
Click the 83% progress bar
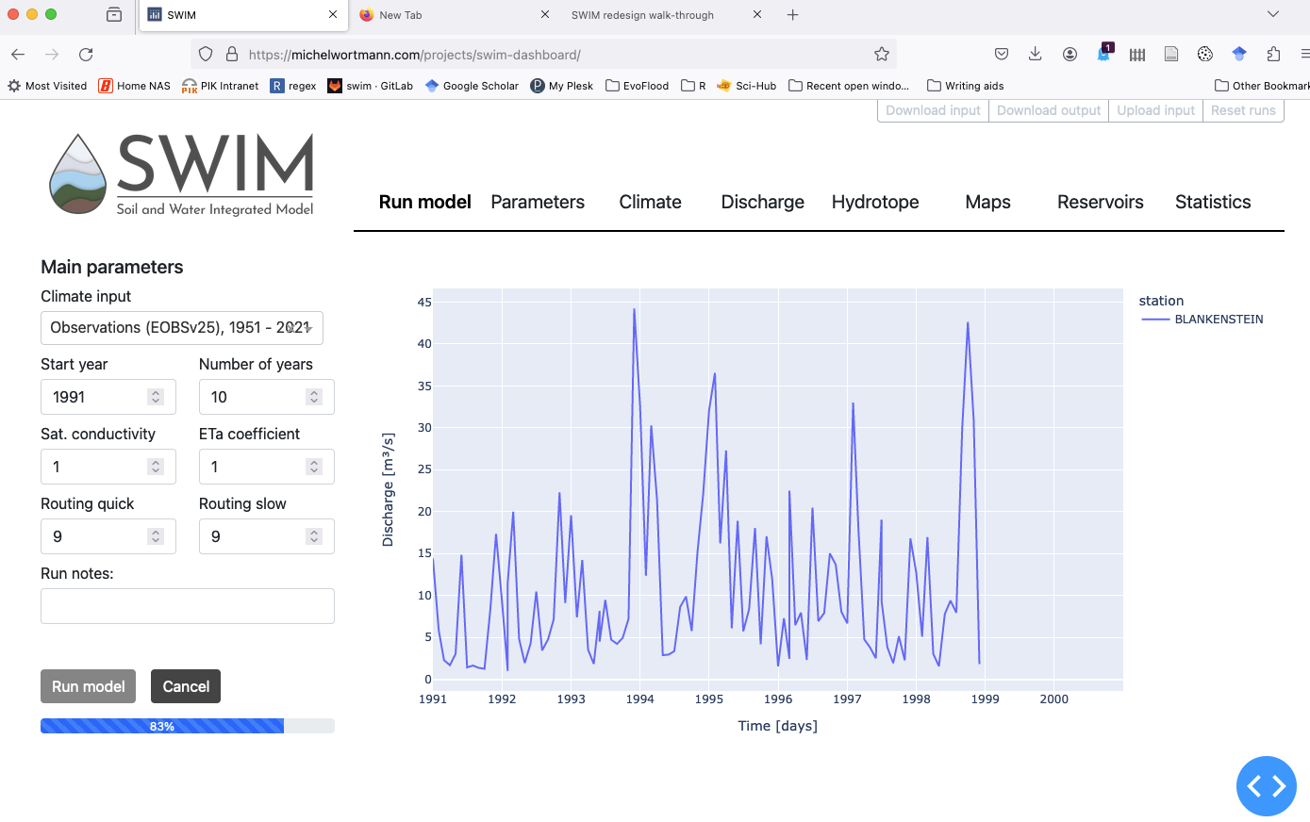pos(188,726)
